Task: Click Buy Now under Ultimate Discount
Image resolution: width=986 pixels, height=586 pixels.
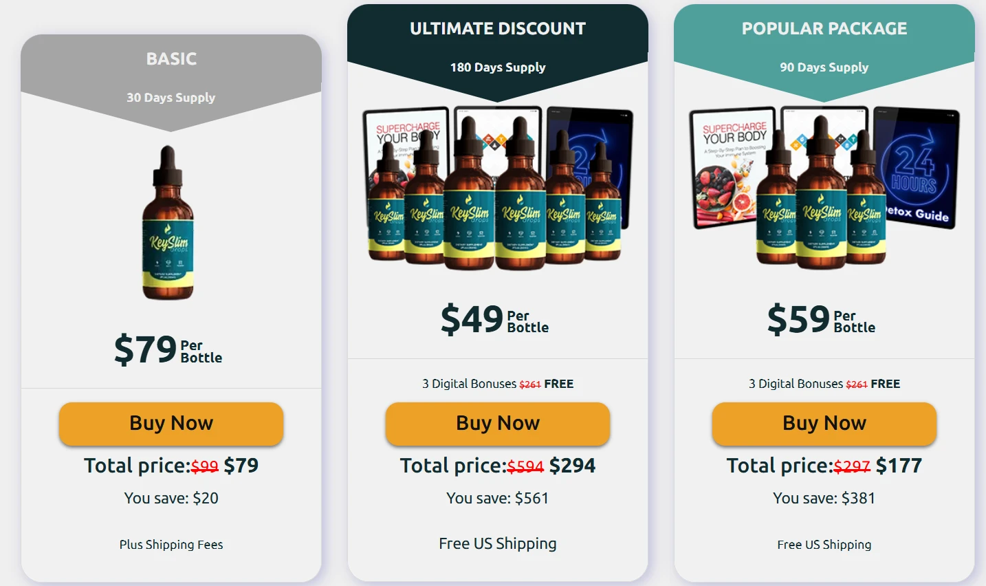Action: [x=498, y=424]
